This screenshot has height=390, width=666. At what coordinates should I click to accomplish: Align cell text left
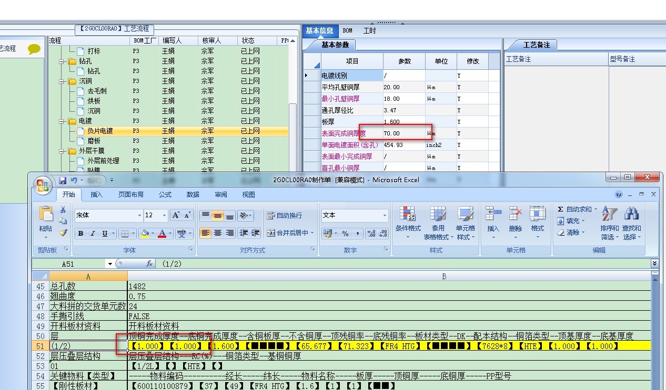point(206,233)
